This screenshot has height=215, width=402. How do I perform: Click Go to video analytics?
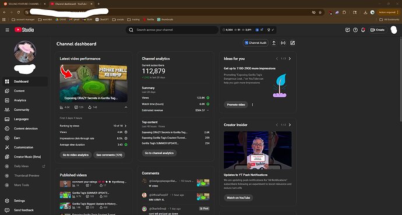coord(76,155)
